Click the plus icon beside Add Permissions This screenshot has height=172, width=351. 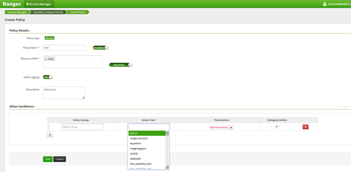(x=231, y=128)
